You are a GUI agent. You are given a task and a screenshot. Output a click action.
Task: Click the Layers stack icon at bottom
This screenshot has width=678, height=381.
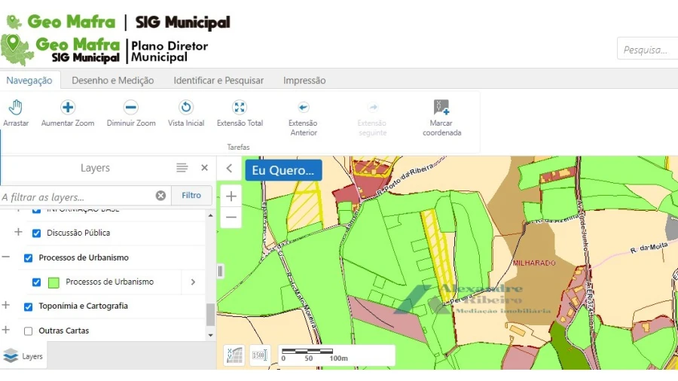[11, 356]
